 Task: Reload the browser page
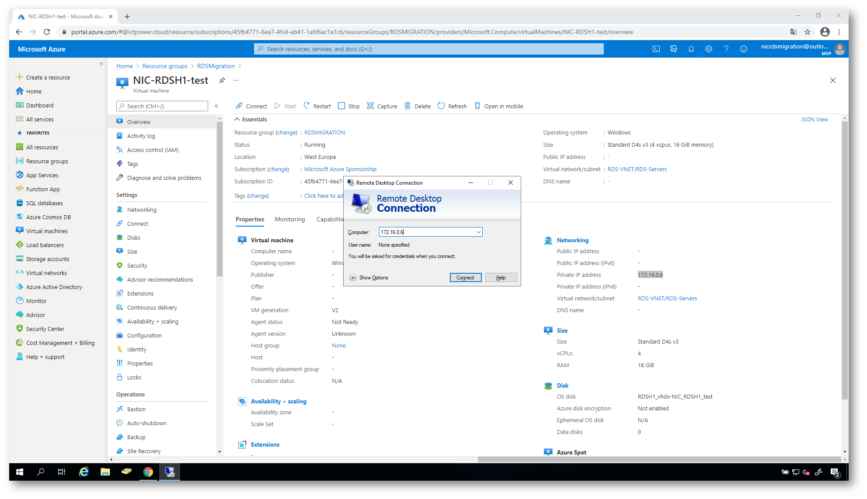(x=47, y=32)
